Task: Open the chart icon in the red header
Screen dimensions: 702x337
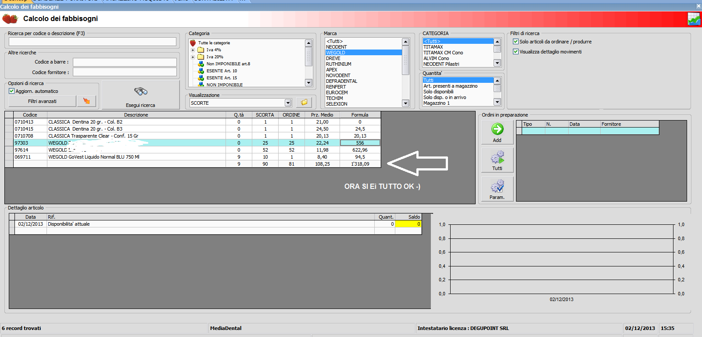Action: (x=694, y=19)
